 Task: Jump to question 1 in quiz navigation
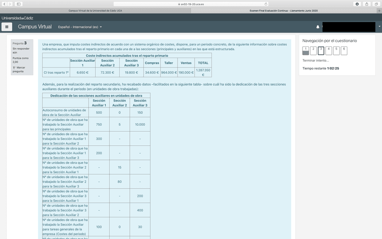(x=305, y=51)
